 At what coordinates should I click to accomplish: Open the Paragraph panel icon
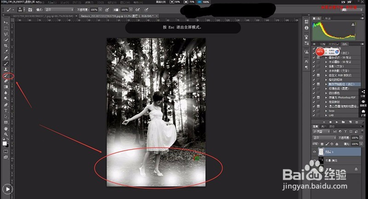(306, 67)
